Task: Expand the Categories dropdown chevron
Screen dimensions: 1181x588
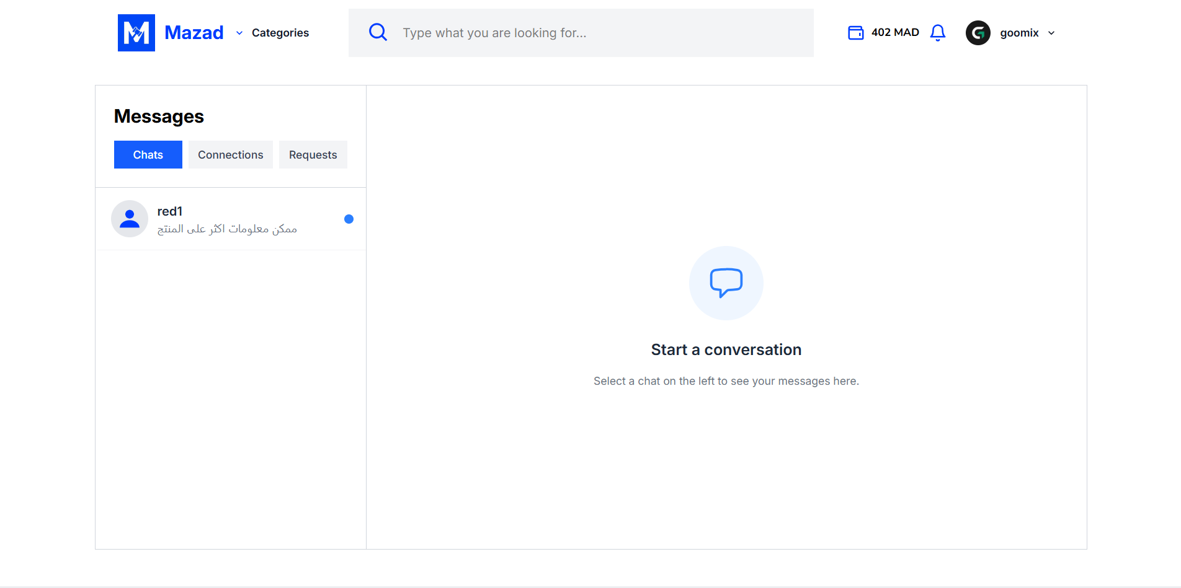Action: coord(239,33)
